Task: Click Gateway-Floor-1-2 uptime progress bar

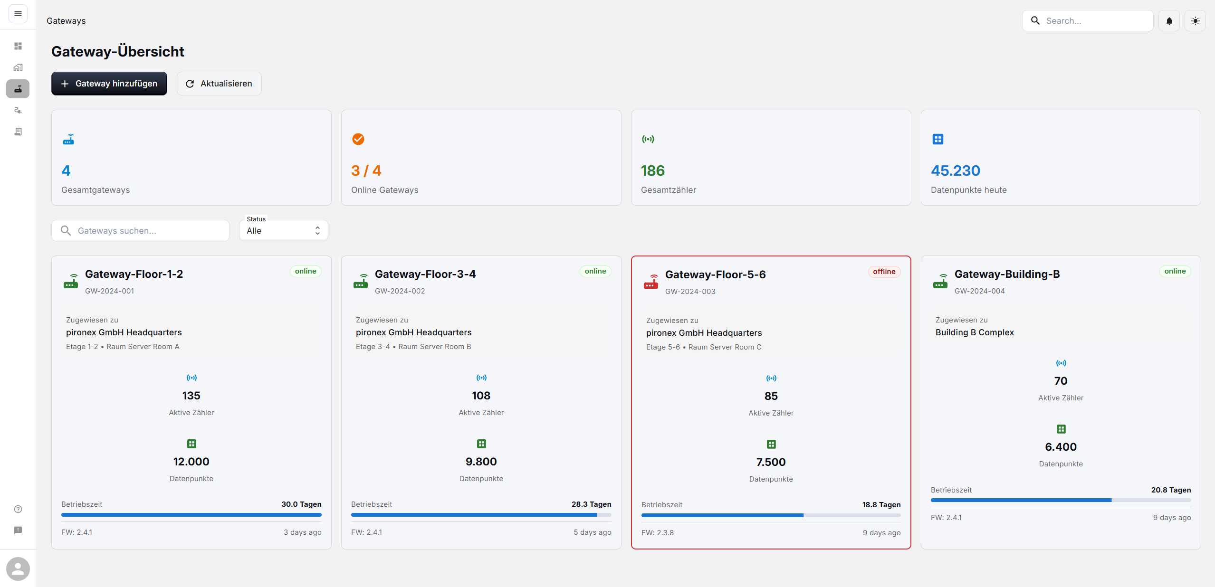Action: (x=191, y=515)
